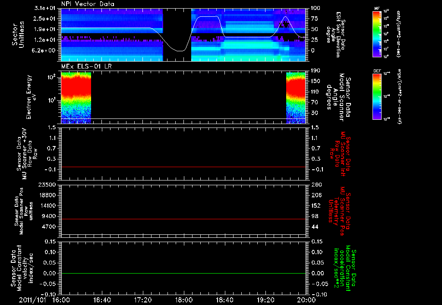Select the 'Sector Unitless' axis label
Image resolution: width=442 pixels, height=305 pixels.
click(18, 34)
